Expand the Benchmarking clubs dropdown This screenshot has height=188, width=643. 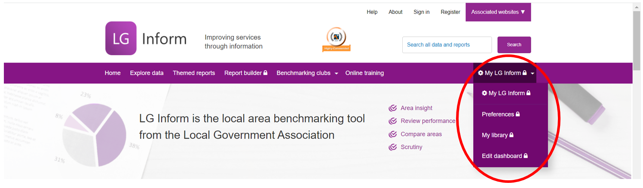click(307, 73)
